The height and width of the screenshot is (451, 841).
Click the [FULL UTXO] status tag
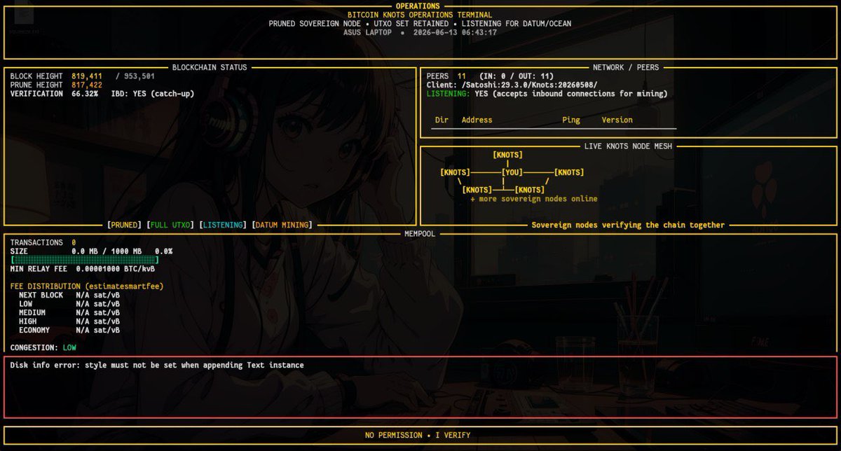170,225
